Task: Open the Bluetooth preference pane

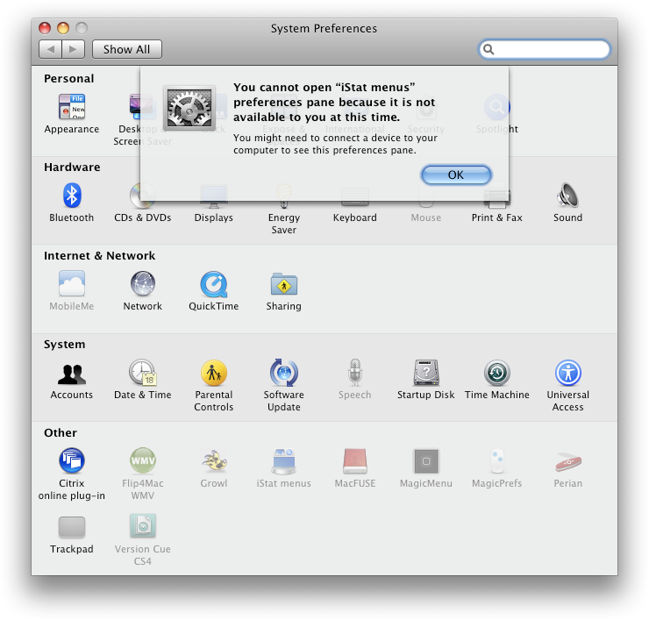Action: [72, 196]
